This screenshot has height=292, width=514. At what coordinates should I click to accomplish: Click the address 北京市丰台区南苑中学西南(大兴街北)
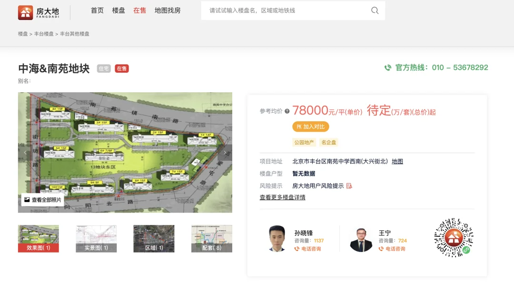point(340,161)
